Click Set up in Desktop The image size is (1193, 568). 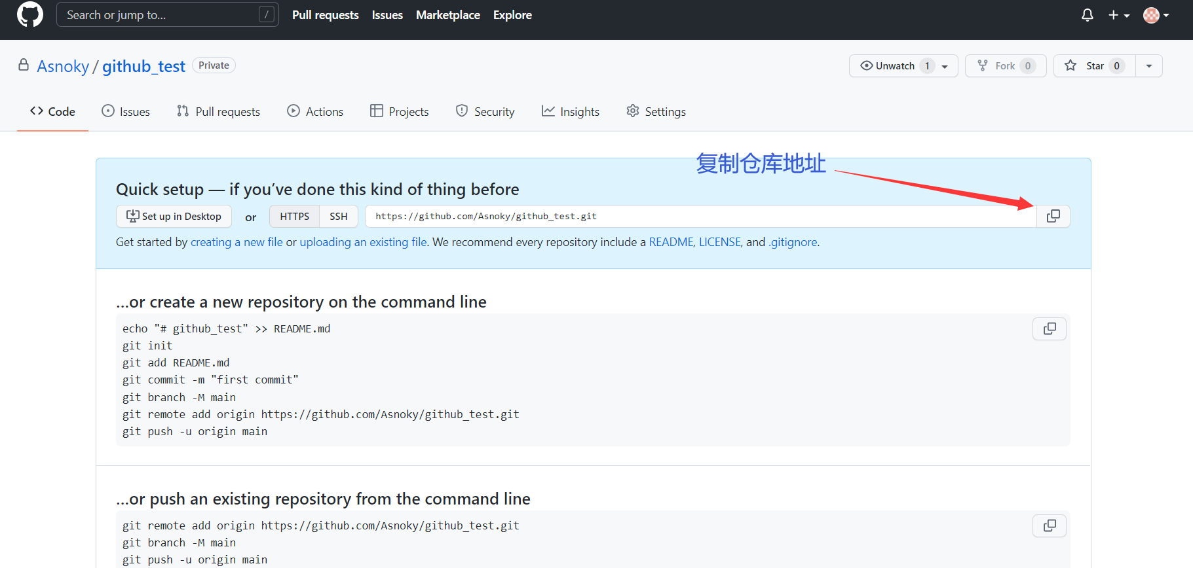(174, 216)
